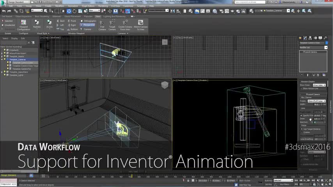Switch to the Basic Modeling ribbon tab
Screen dimensions: 333x187
click(x=42, y=16)
